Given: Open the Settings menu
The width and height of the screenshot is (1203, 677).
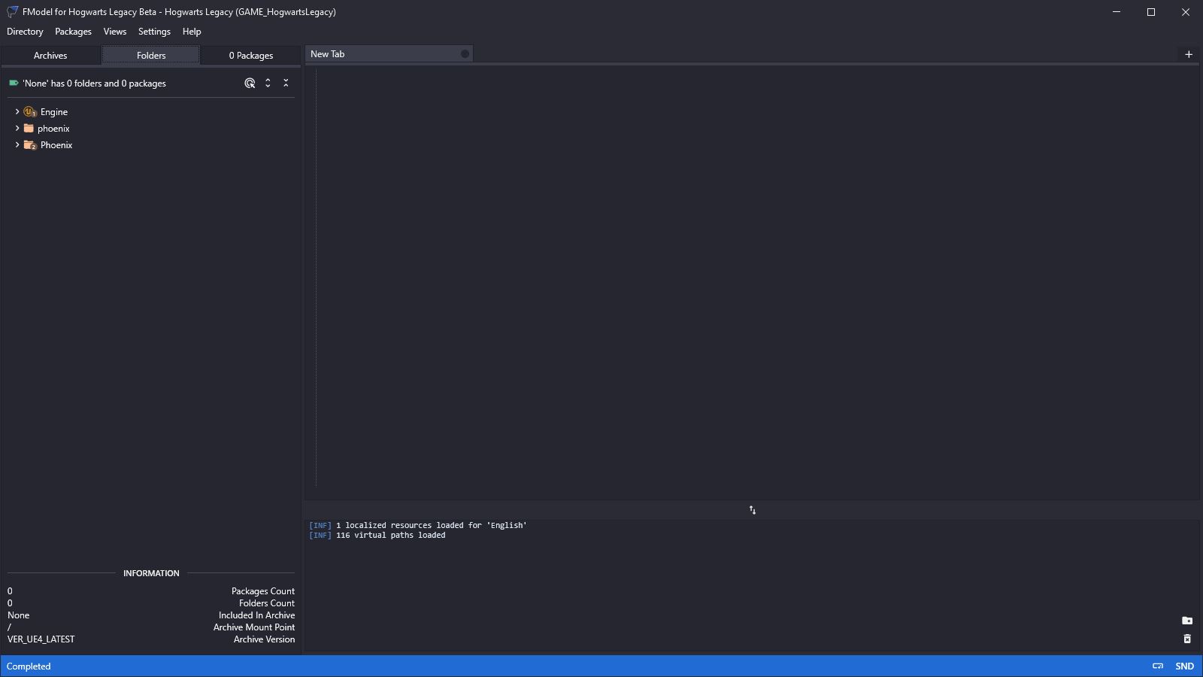Looking at the screenshot, I should (x=154, y=32).
